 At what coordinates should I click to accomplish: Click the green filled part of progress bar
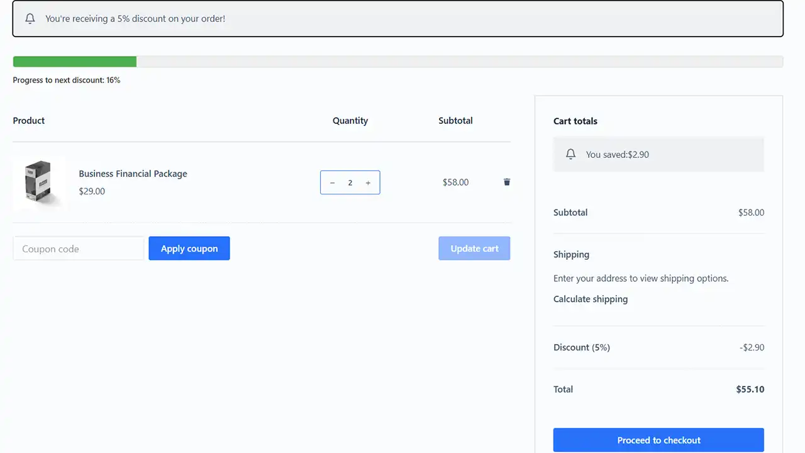74,62
